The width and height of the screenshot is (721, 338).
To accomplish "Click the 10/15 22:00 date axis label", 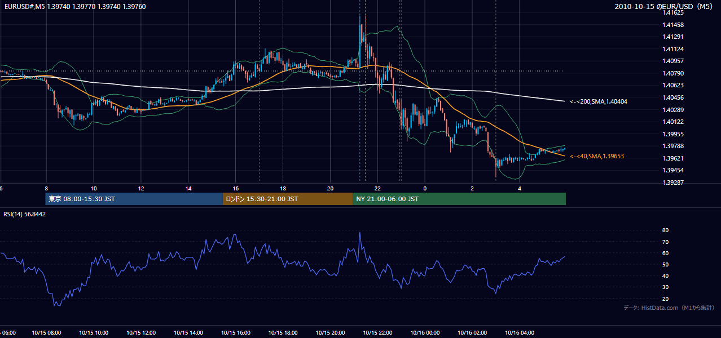I will click(378, 332).
